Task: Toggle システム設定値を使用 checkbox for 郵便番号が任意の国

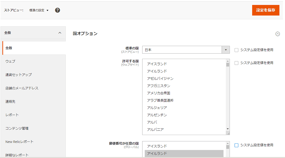Action: point(236,145)
